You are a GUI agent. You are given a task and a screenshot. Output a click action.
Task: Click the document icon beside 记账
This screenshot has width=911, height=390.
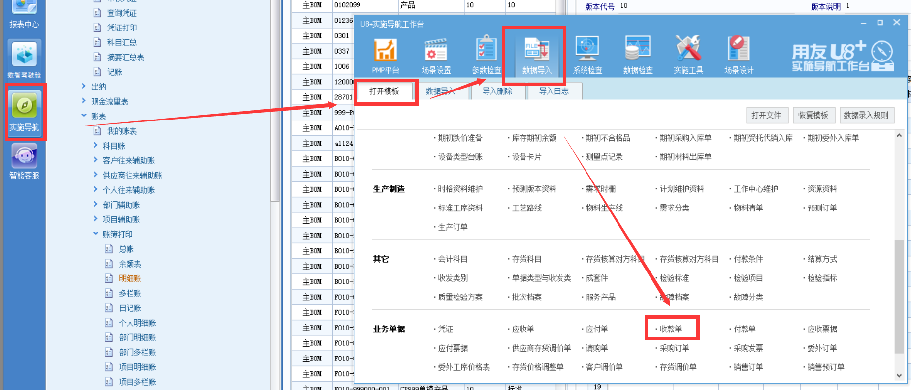point(97,72)
